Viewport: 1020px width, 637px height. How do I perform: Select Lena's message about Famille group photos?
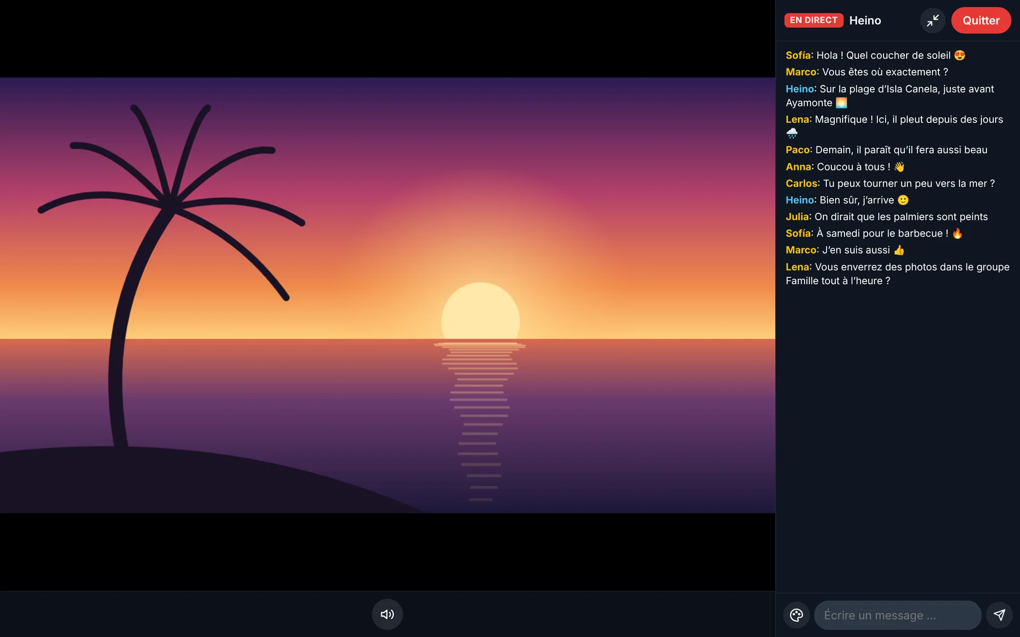[898, 274]
